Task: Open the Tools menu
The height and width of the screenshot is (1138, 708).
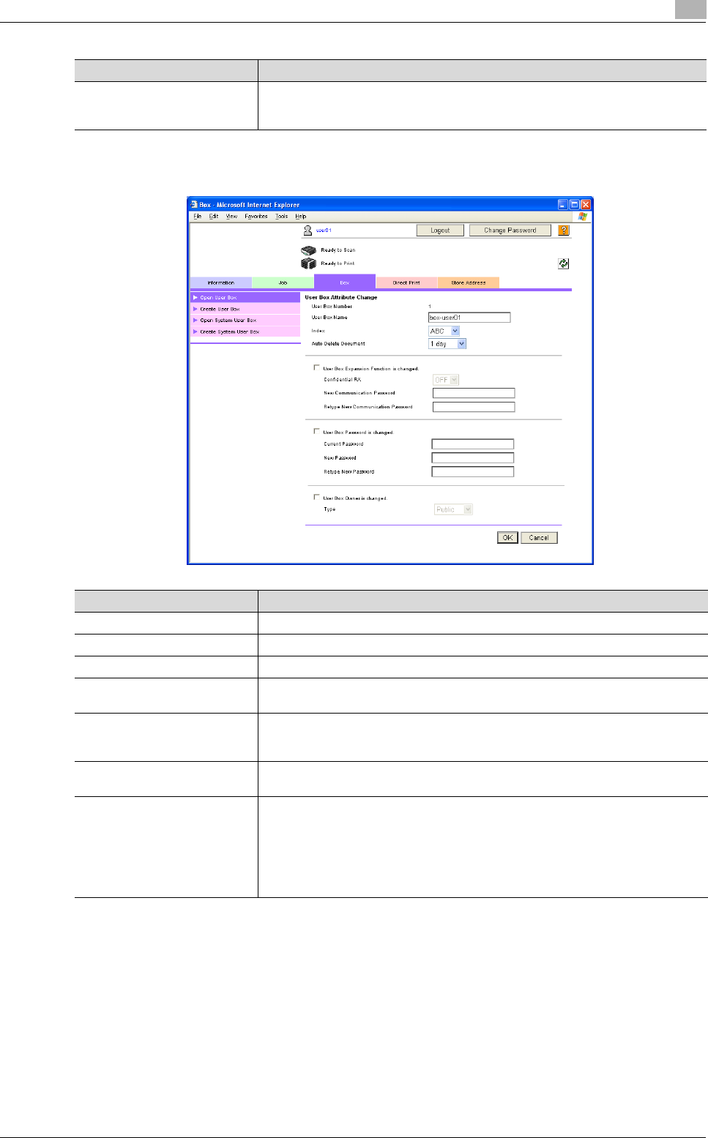Action: [282, 217]
